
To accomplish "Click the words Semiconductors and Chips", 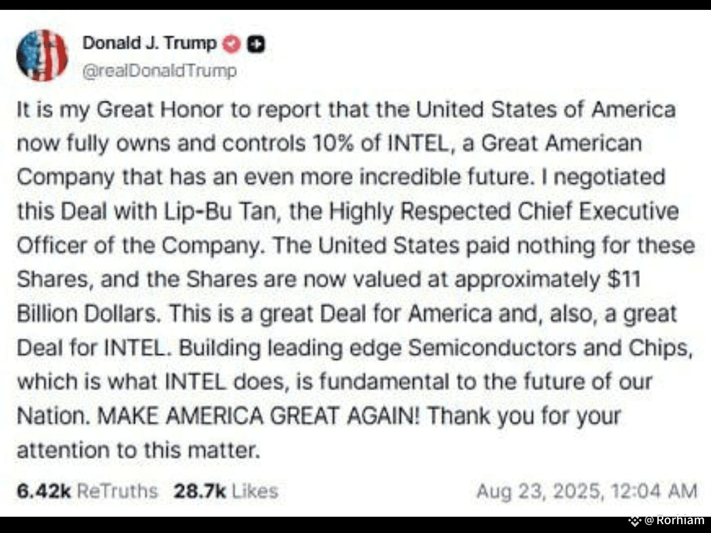I will tap(551, 348).
